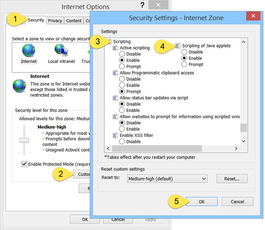Click horizontal scrollbar left arrow

pyautogui.click(x=108, y=148)
